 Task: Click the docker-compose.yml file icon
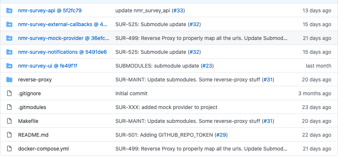click(9, 149)
